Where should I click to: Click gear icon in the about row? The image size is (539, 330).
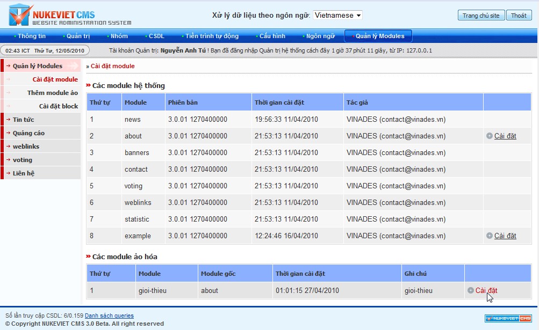click(490, 136)
